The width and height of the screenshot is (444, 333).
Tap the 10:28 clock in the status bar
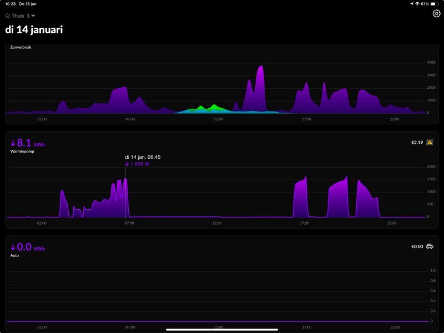pyautogui.click(x=11, y=4)
